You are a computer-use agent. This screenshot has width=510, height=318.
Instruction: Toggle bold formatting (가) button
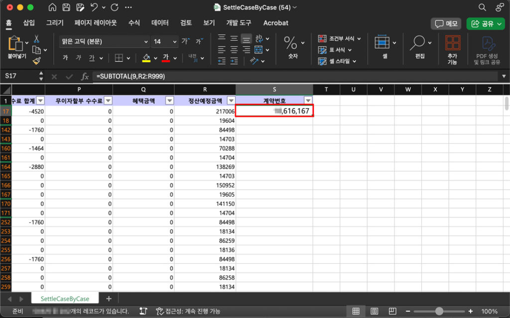pyautogui.click(x=65, y=58)
